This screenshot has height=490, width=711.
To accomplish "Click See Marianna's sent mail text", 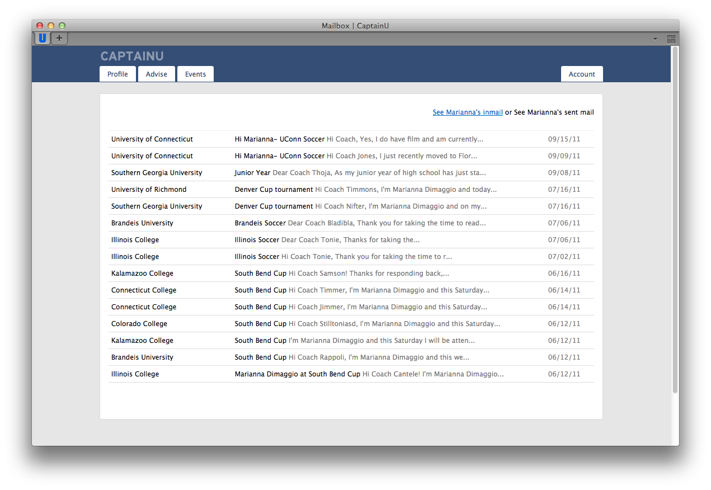I will coord(554,112).
